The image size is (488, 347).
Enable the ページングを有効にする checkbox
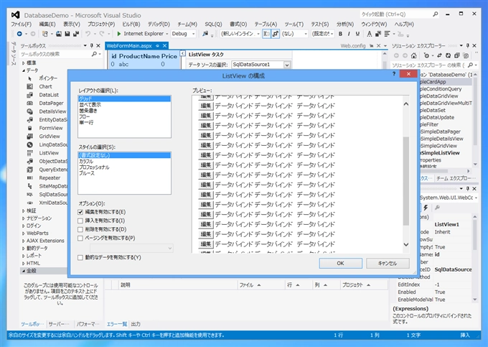(x=80, y=238)
